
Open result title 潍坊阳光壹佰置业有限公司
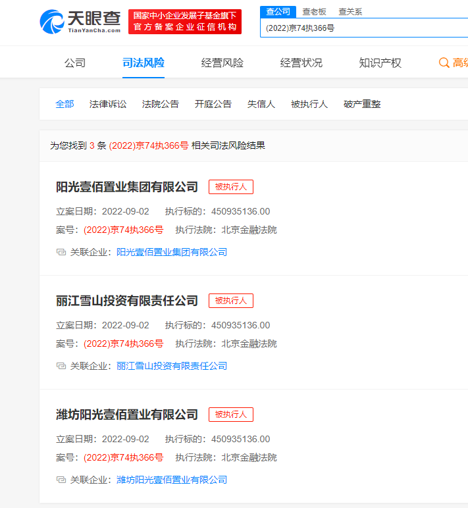click(x=127, y=415)
